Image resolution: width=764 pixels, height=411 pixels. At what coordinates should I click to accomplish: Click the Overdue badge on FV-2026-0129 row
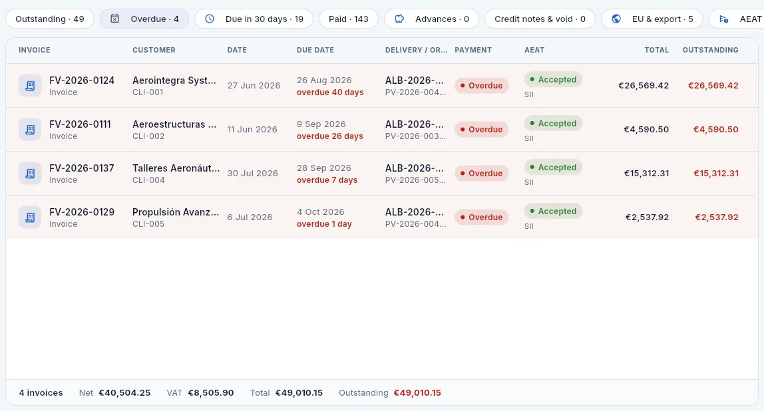[481, 217]
